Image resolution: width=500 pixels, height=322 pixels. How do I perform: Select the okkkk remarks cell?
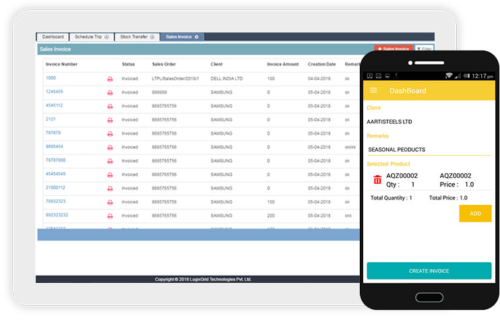[x=350, y=147]
